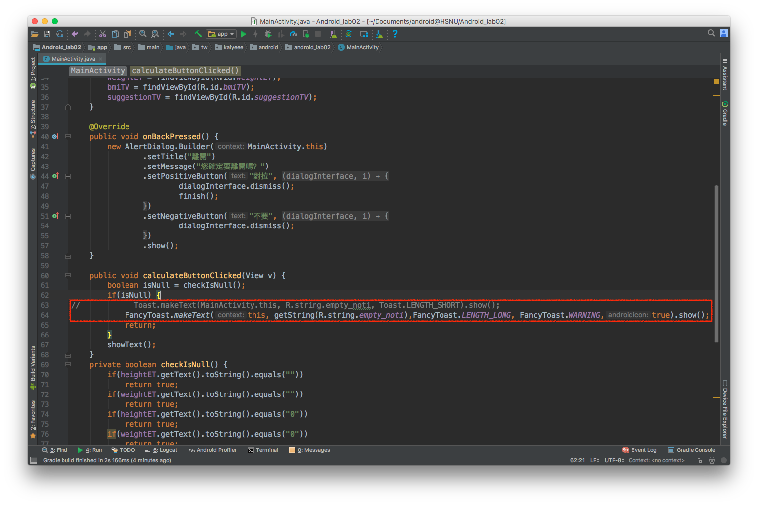Click the Paste clipboard icon
Viewport: 758px width, 505px height.
click(127, 34)
